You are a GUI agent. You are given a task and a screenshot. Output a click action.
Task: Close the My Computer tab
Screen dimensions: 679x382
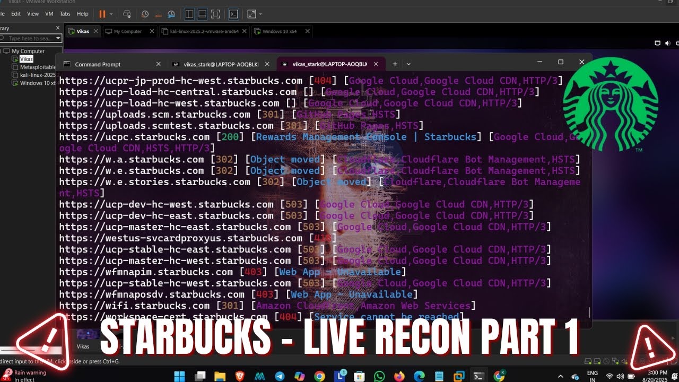(152, 31)
